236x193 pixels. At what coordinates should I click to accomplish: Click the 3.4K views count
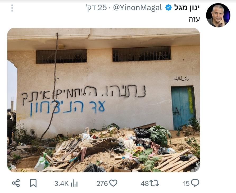[x=61, y=183]
